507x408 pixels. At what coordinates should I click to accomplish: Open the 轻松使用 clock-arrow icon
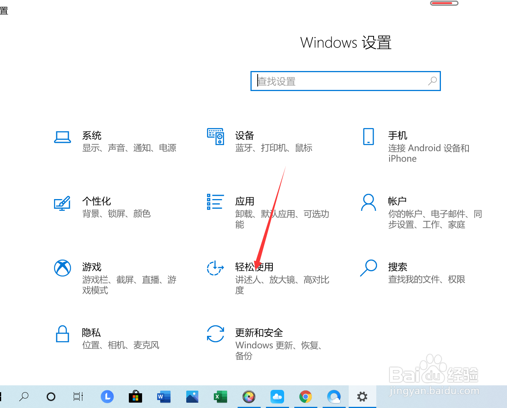click(215, 268)
